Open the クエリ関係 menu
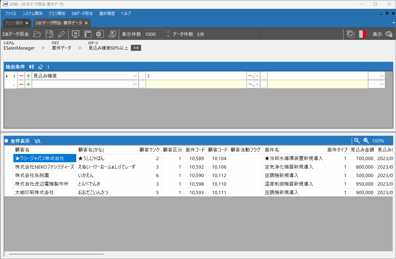This screenshot has width=396, height=259. (57, 13)
